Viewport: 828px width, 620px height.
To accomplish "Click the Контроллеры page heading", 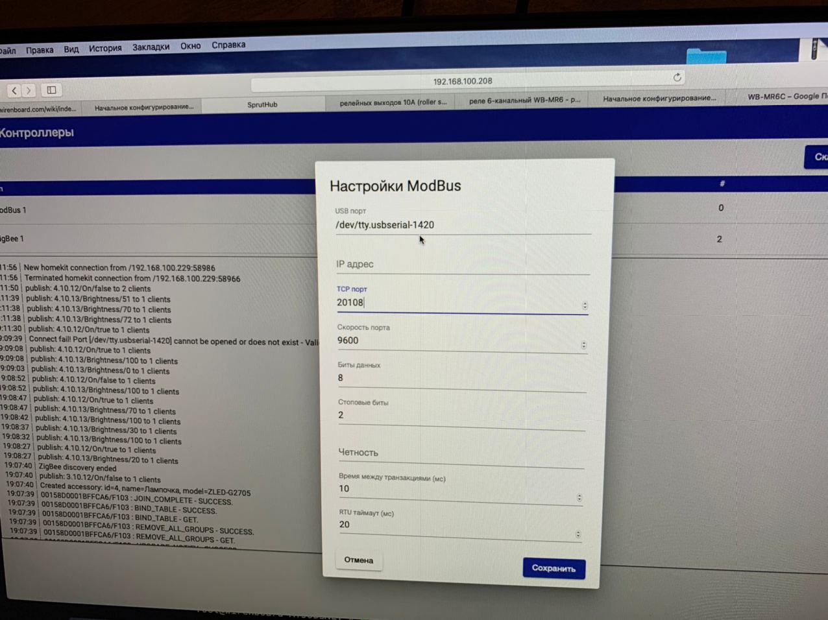I will click(x=36, y=133).
